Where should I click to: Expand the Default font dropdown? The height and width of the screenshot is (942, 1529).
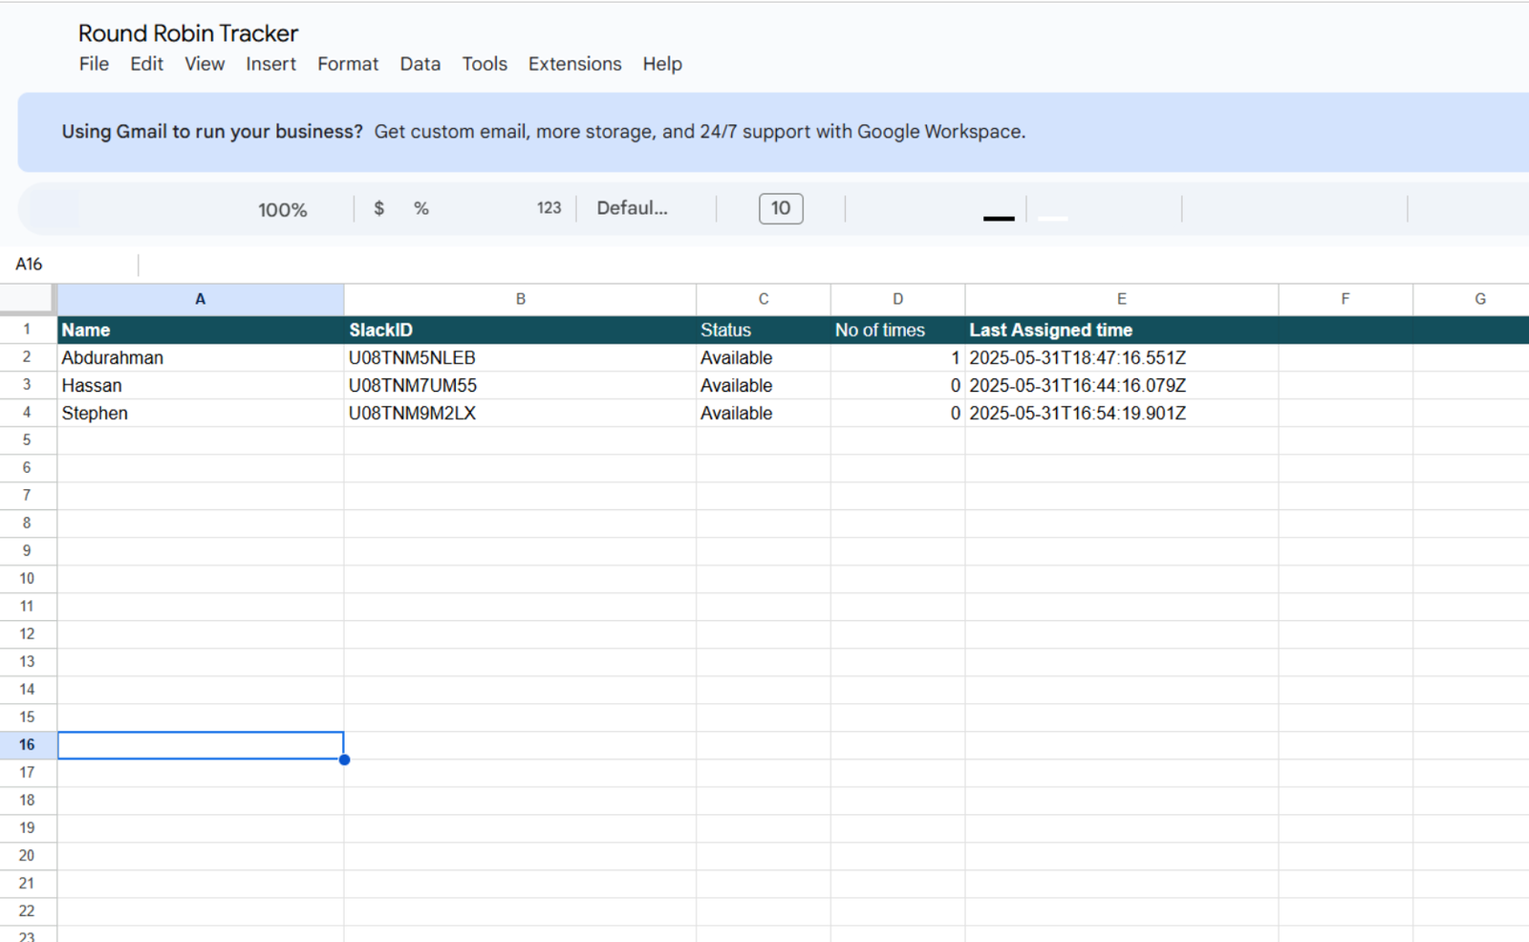coord(632,208)
